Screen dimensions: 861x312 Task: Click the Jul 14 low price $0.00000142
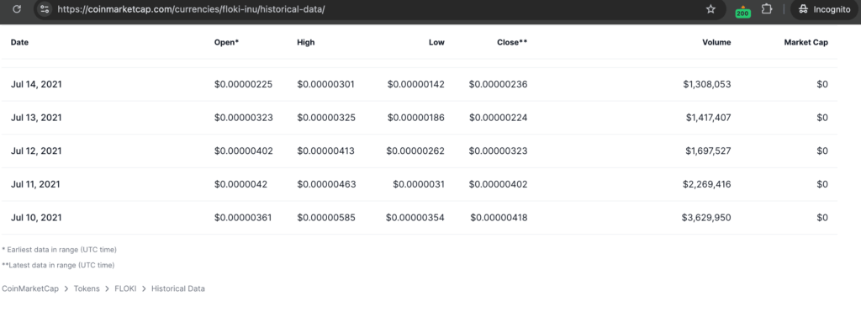pyautogui.click(x=415, y=85)
